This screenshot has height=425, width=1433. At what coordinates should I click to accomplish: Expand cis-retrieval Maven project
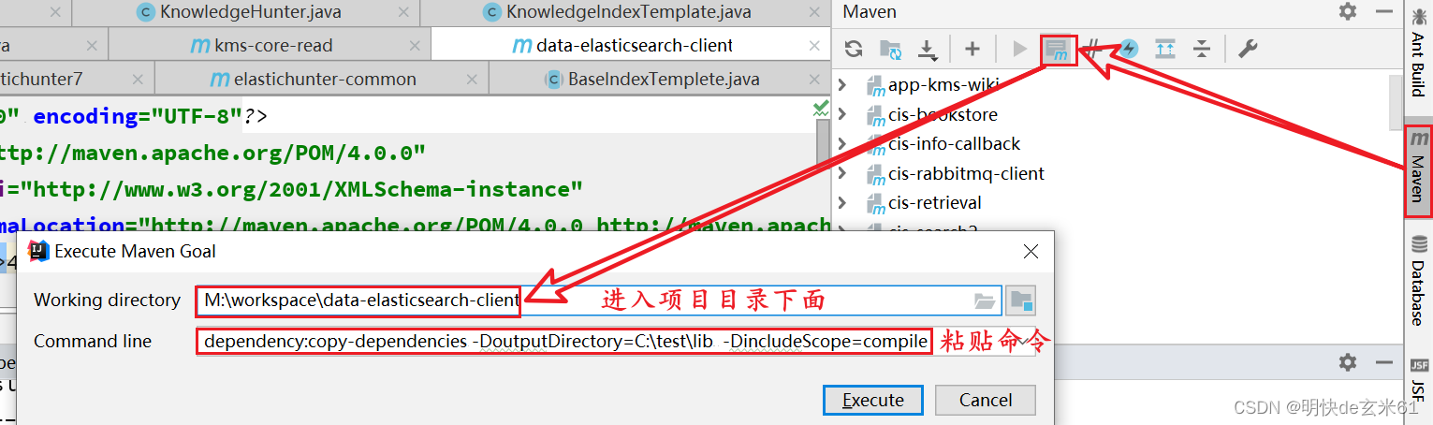pyautogui.click(x=842, y=202)
